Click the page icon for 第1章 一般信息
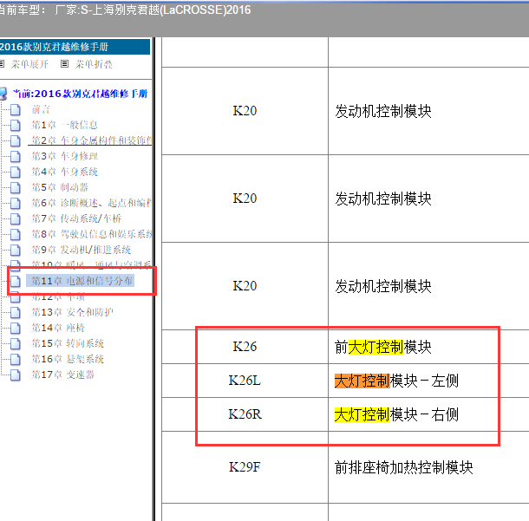The image size is (529, 521). [x=16, y=125]
